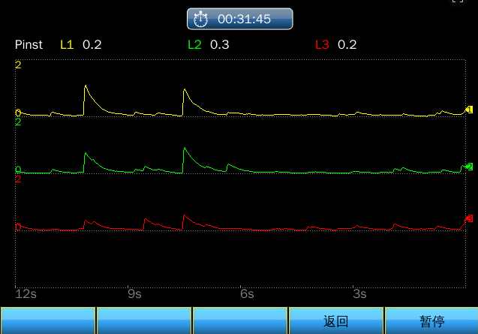Image resolution: width=478 pixels, height=334 pixels.
Task: Click the stopwatch icon in the timer
Action: coord(200,20)
